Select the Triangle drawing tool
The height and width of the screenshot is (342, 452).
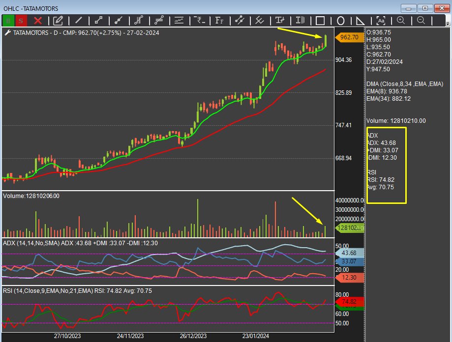[359, 21]
